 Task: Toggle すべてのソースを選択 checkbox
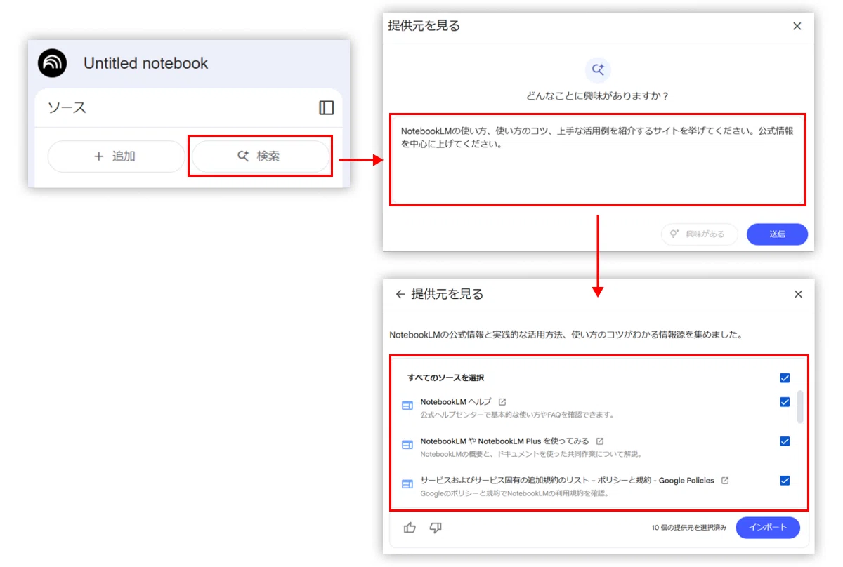pos(785,378)
